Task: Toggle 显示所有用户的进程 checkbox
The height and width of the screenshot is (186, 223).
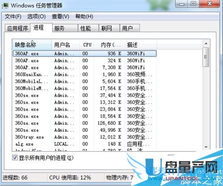Action: pyautogui.click(x=15, y=158)
